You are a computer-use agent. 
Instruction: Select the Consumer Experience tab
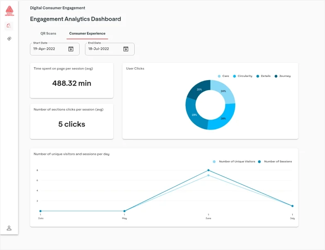(x=87, y=33)
